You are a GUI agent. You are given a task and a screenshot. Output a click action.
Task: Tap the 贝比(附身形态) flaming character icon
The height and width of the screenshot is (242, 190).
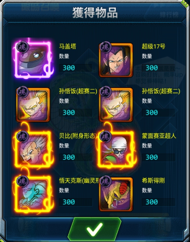coord(33,149)
